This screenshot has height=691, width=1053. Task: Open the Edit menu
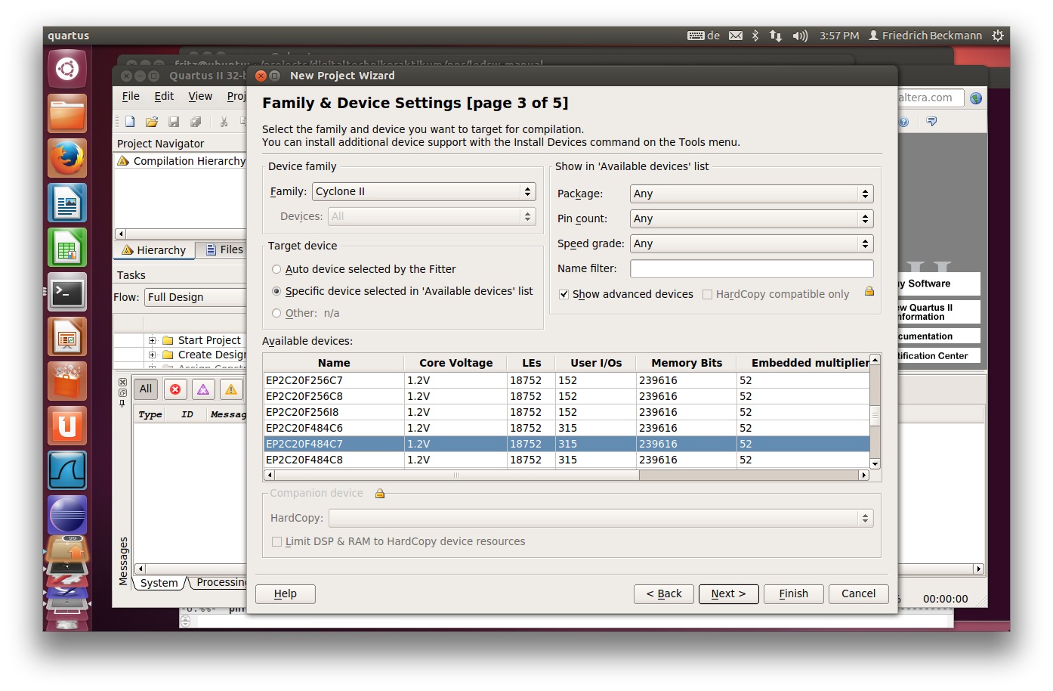[164, 97]
